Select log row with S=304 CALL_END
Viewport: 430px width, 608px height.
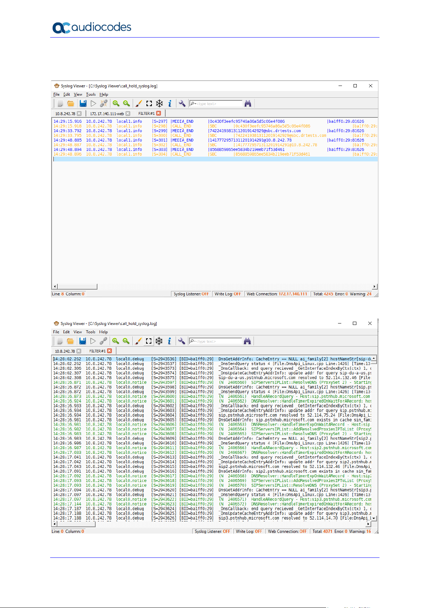click(215, 154)
